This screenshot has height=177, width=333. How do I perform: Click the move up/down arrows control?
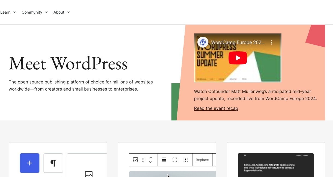[x=151, y=160]
